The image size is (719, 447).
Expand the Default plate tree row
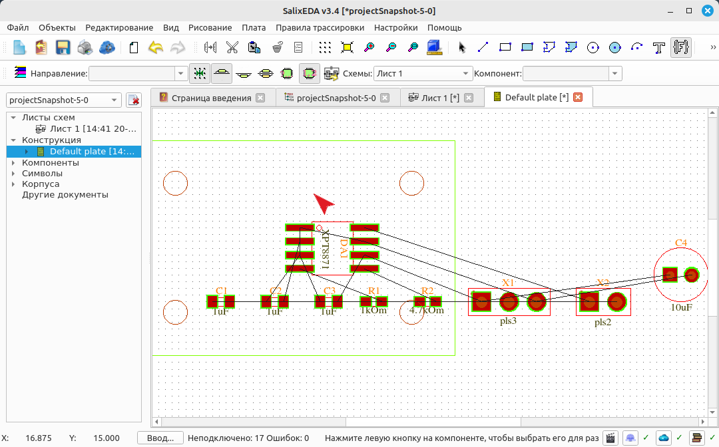pyautogui.click(x=27, y=152)
